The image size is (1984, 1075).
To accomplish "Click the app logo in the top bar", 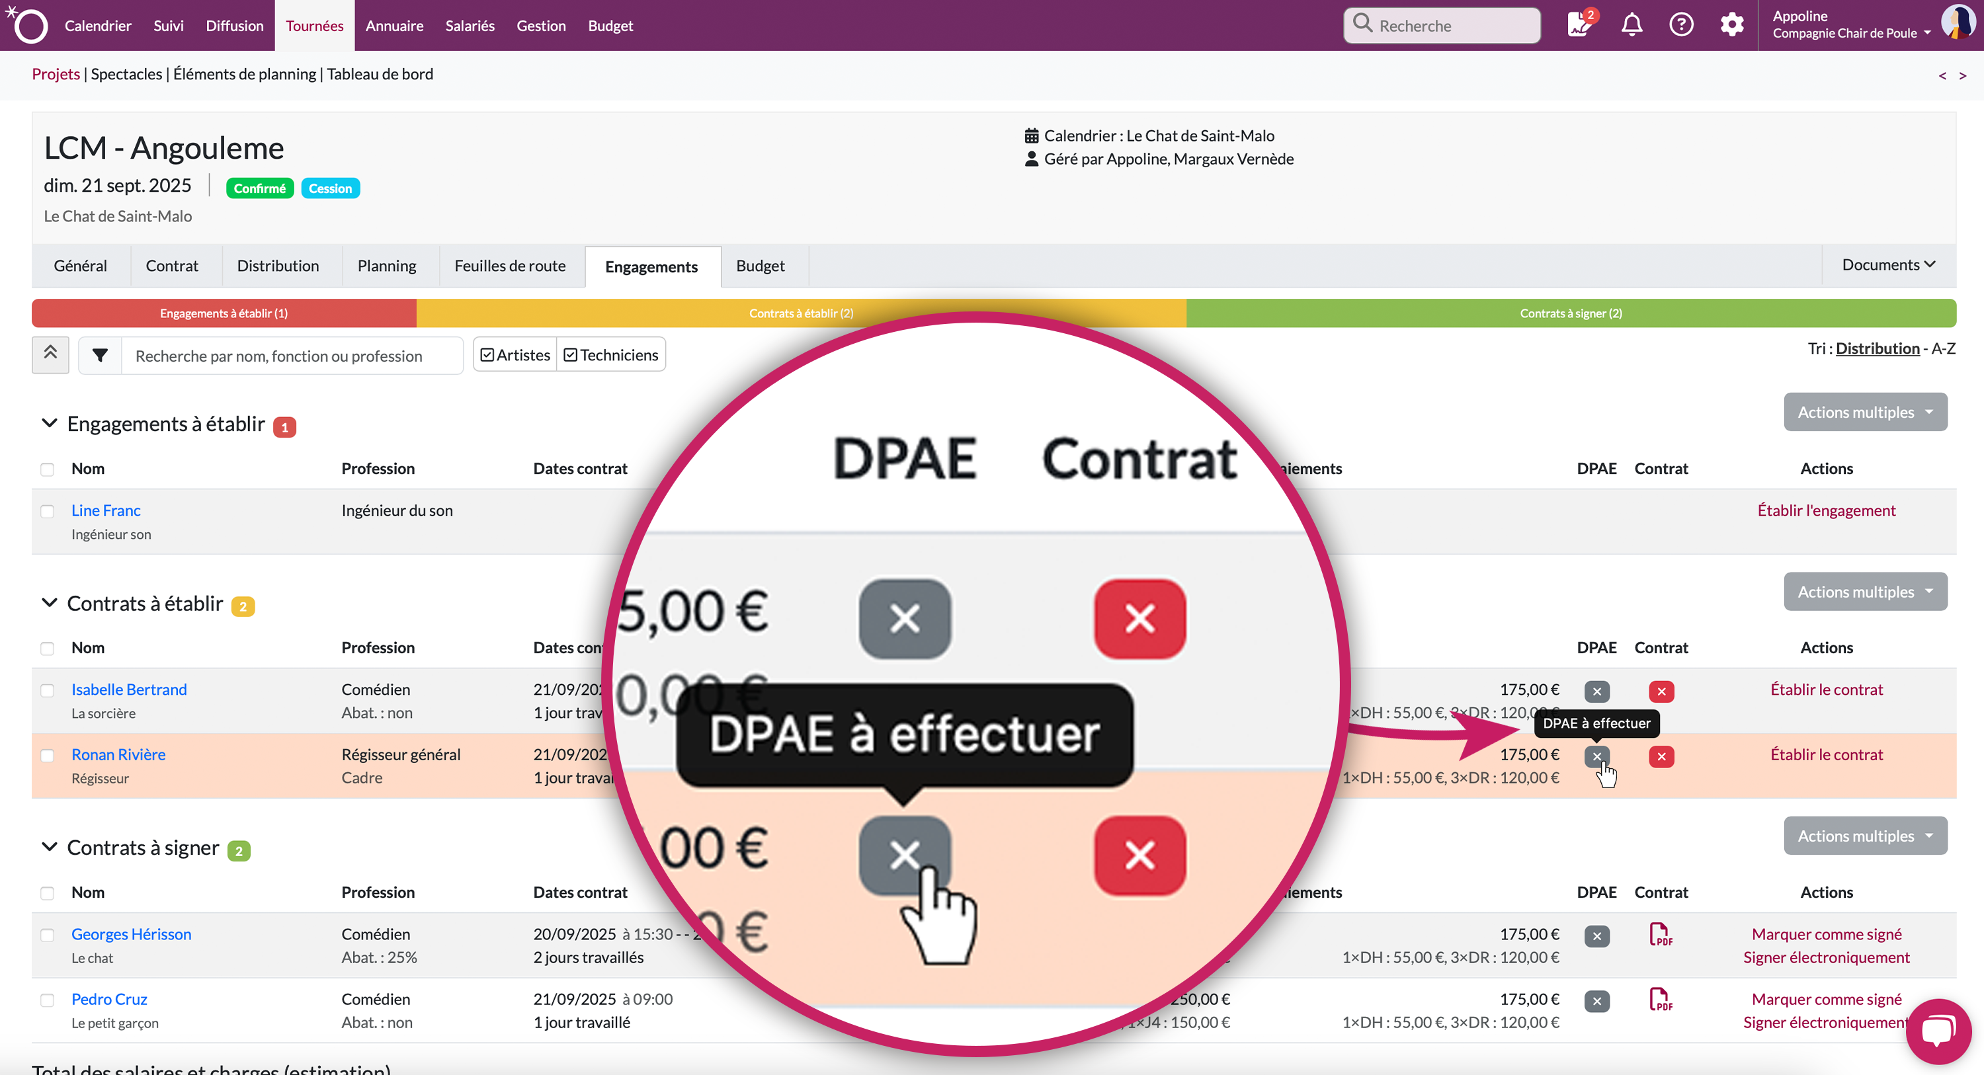I will [x=27, y=24].
